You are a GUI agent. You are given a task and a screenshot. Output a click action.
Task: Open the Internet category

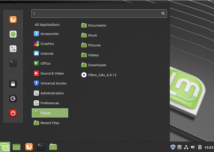[50, 54]
